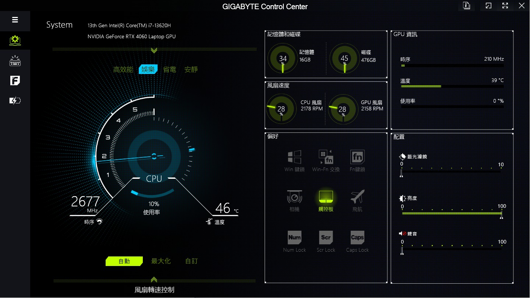Toggle Caps Lock
The image size is (530, 298).
coord(357,241)
